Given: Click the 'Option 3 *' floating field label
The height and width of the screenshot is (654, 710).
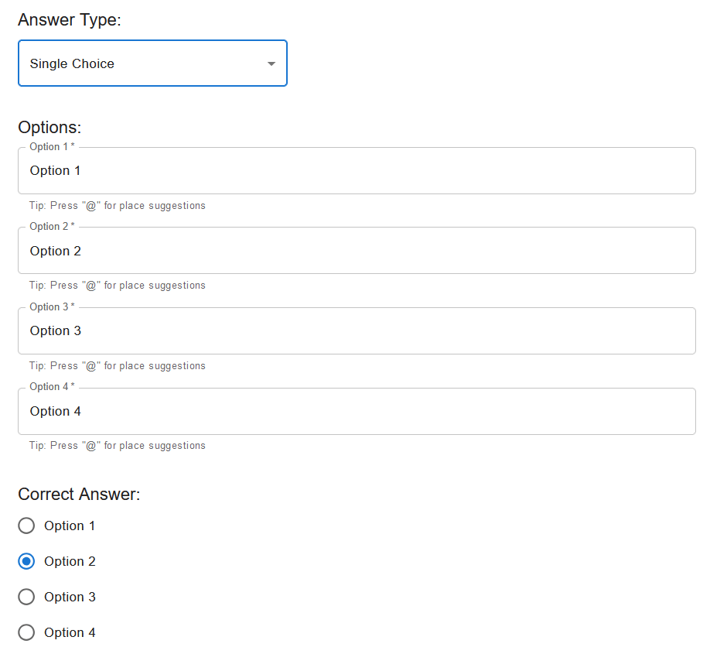Looking at the screenshot, I should tap(52, 307).
